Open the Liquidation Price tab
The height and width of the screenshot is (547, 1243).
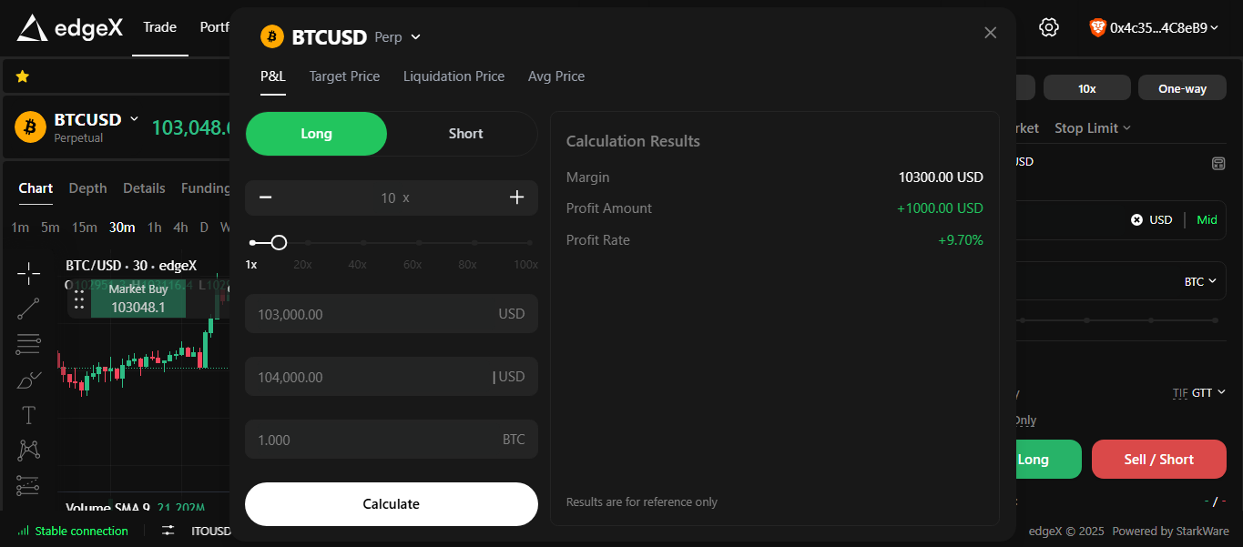pos(453,76)
